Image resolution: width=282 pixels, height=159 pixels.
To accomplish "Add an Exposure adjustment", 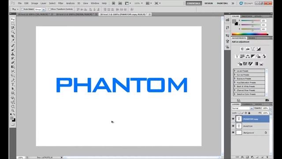I will point(259,49).
